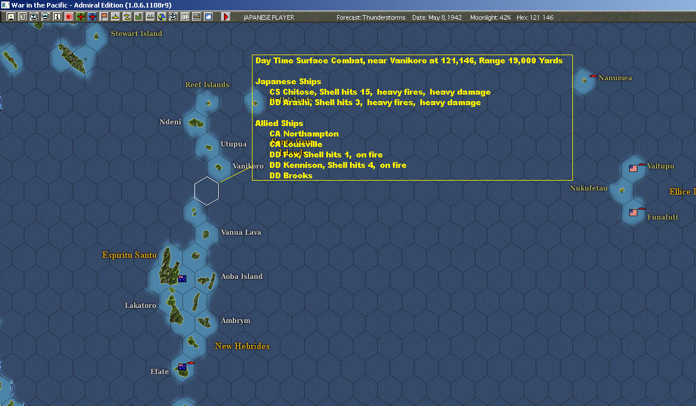Click the Japanese rising sun flag icon
This screenshot has height=406, width=696.
coord(69,17)
